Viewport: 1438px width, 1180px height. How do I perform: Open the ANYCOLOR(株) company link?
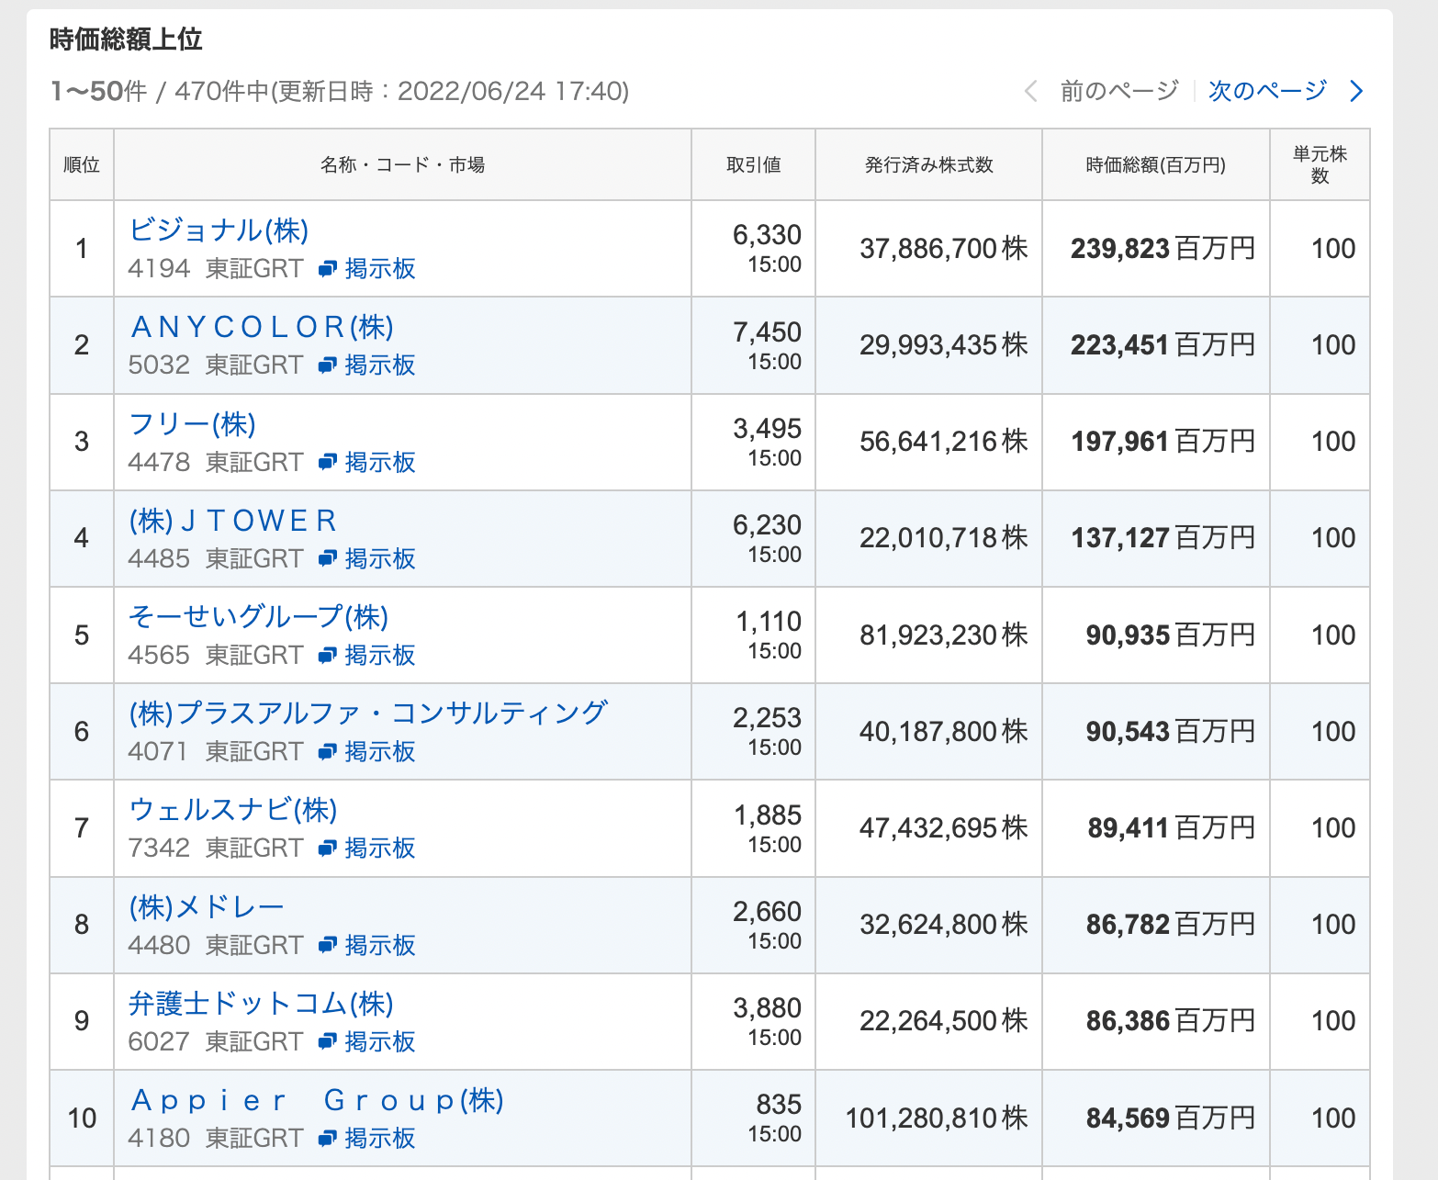click(262, 326)
